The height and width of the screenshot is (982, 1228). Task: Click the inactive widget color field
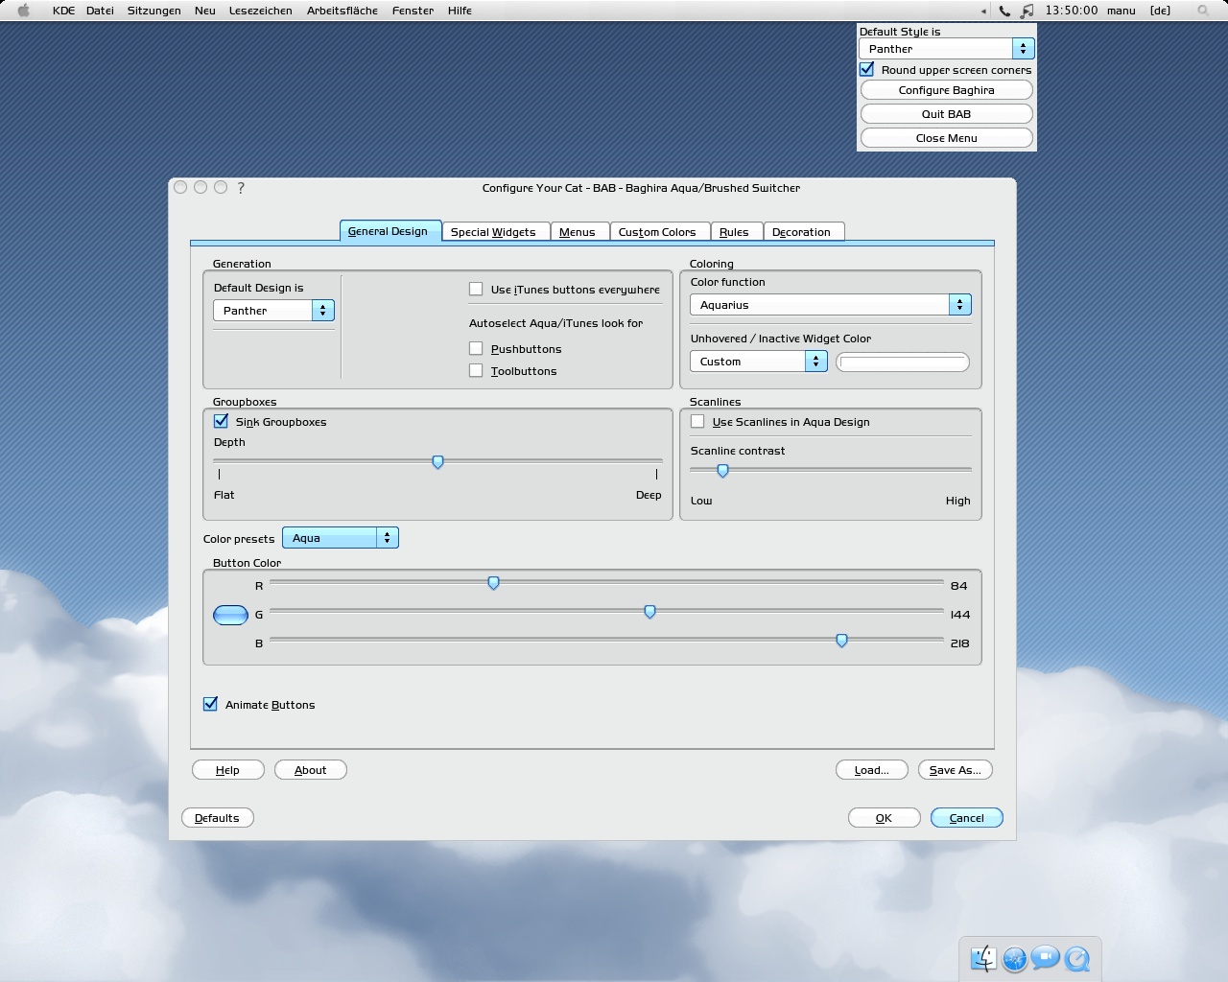coord(903,362)
